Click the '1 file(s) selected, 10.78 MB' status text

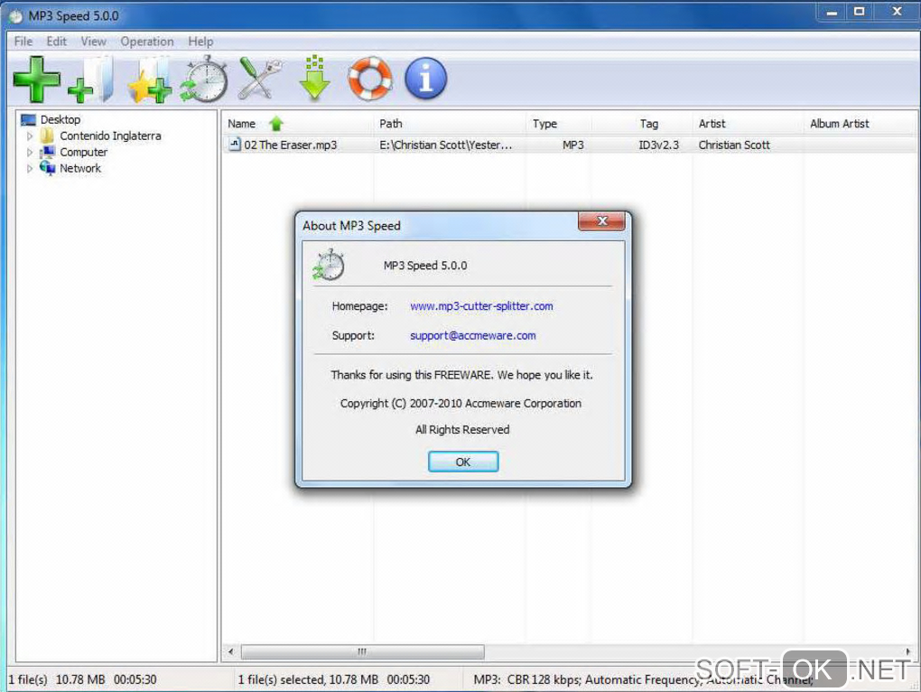(308, 679)
